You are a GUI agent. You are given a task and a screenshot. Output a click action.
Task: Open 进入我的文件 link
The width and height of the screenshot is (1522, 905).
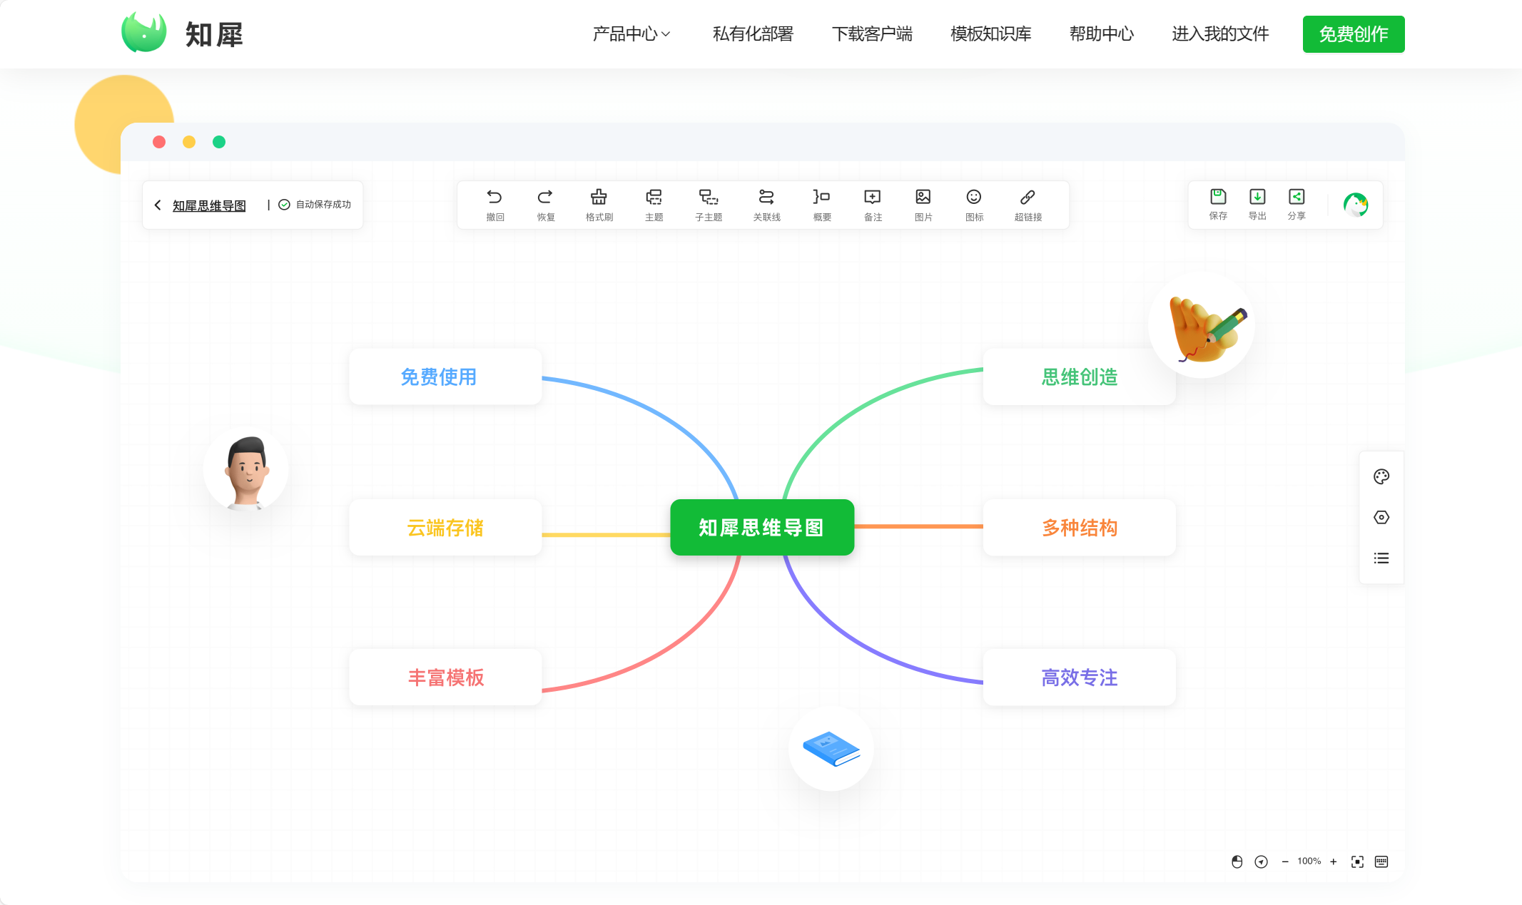1220,34
